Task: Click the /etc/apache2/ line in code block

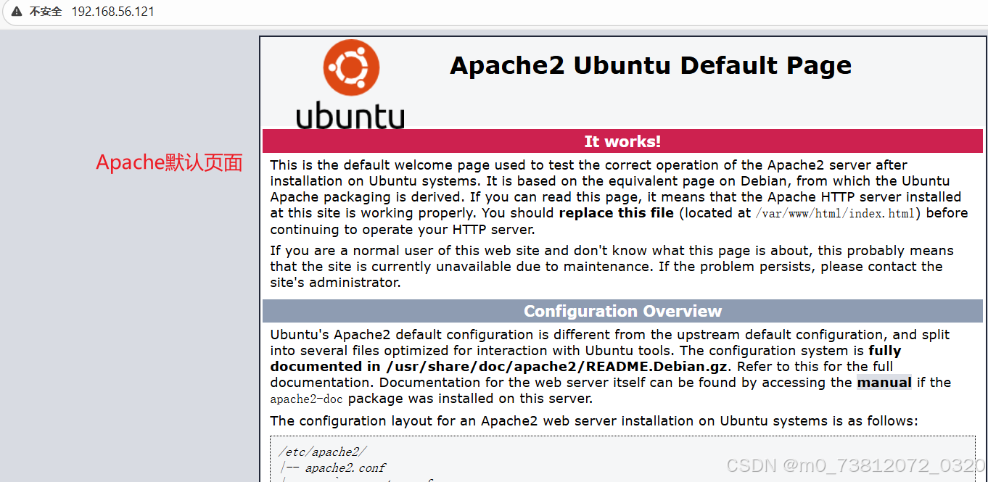Action: click(x=323, y=452)
